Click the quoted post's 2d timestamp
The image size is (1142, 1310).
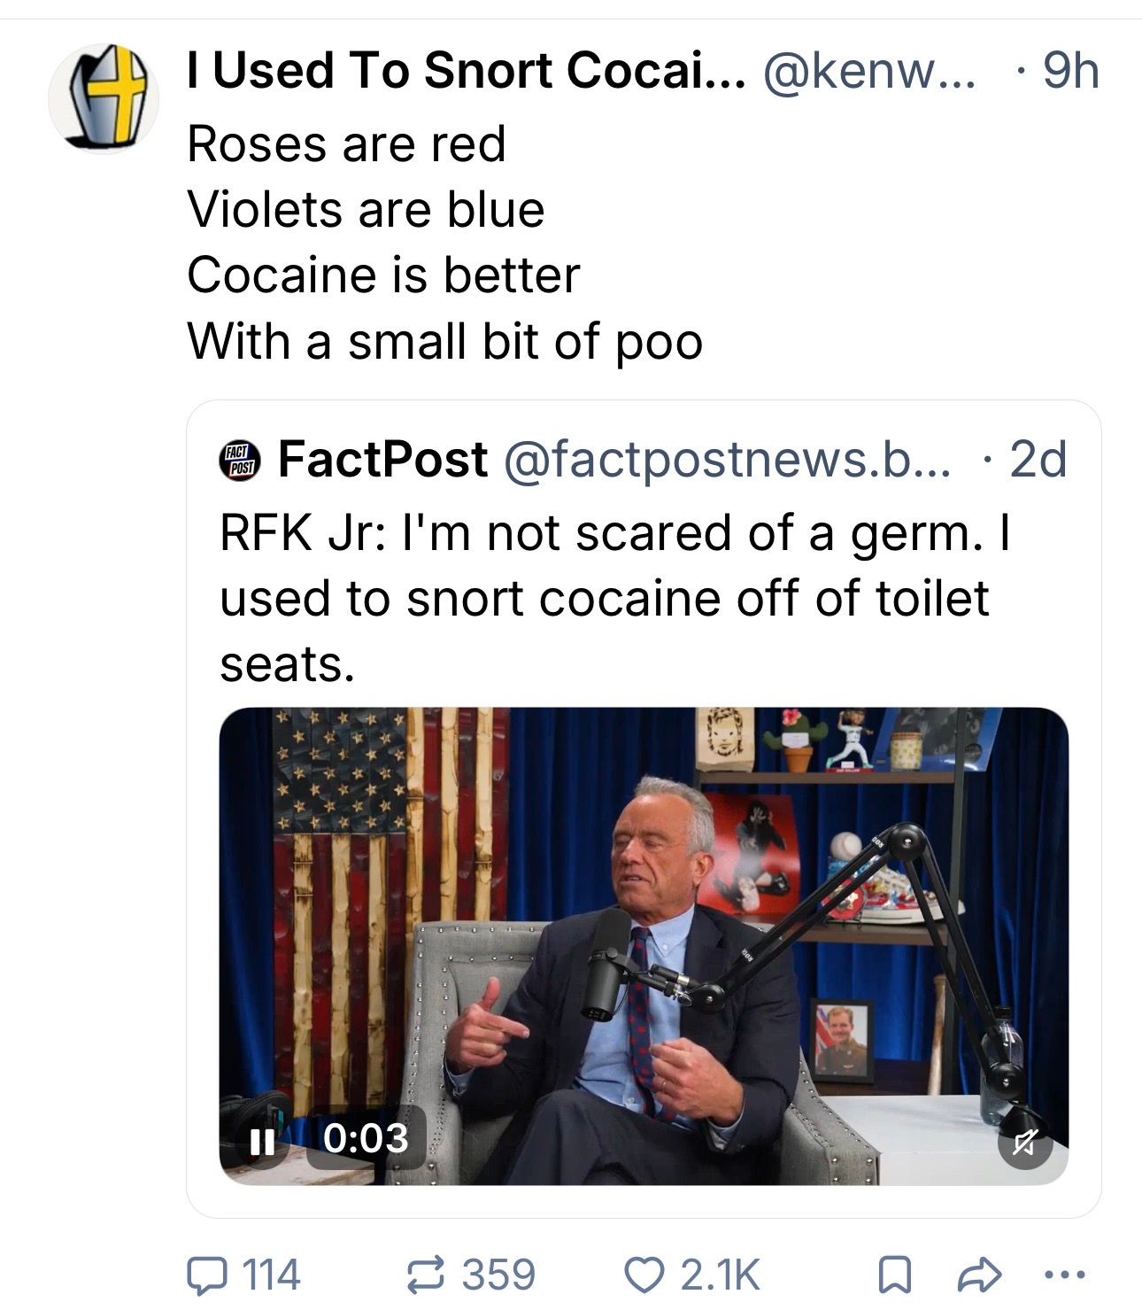pos(1037,459)
